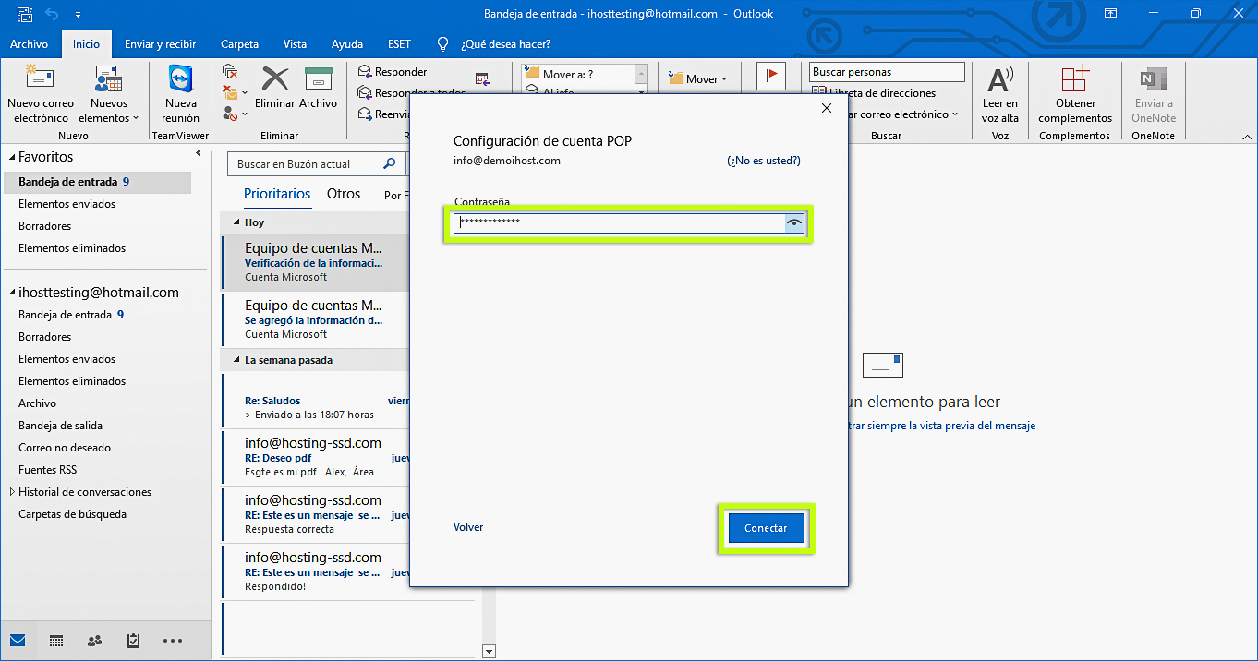Collapse the Hoy message group

[235, 222]
